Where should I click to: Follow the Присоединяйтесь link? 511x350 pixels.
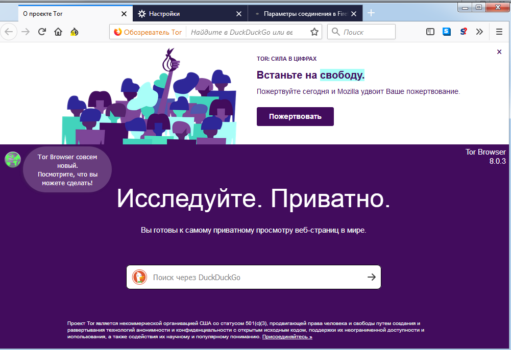pyautogui.click(x=287, y=337)
